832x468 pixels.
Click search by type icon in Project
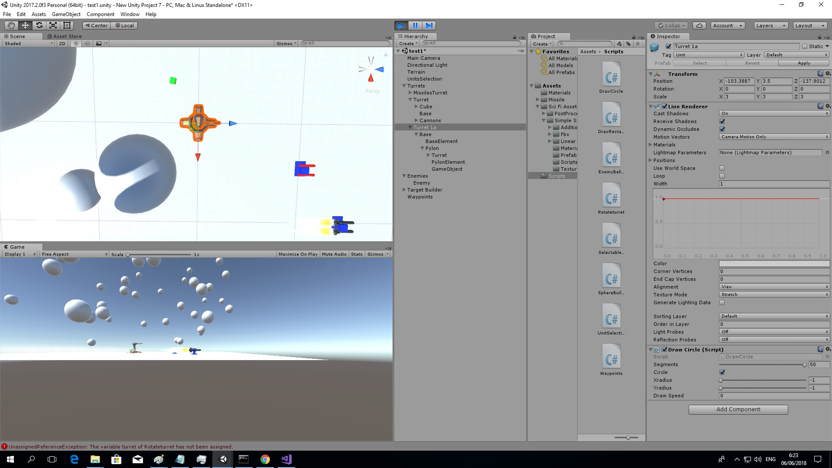pyautogui.click(x=619, y=43)
